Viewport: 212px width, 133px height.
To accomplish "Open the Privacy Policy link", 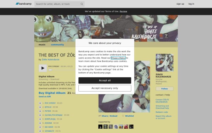I will pyautogui.click(x=118, y=58).
